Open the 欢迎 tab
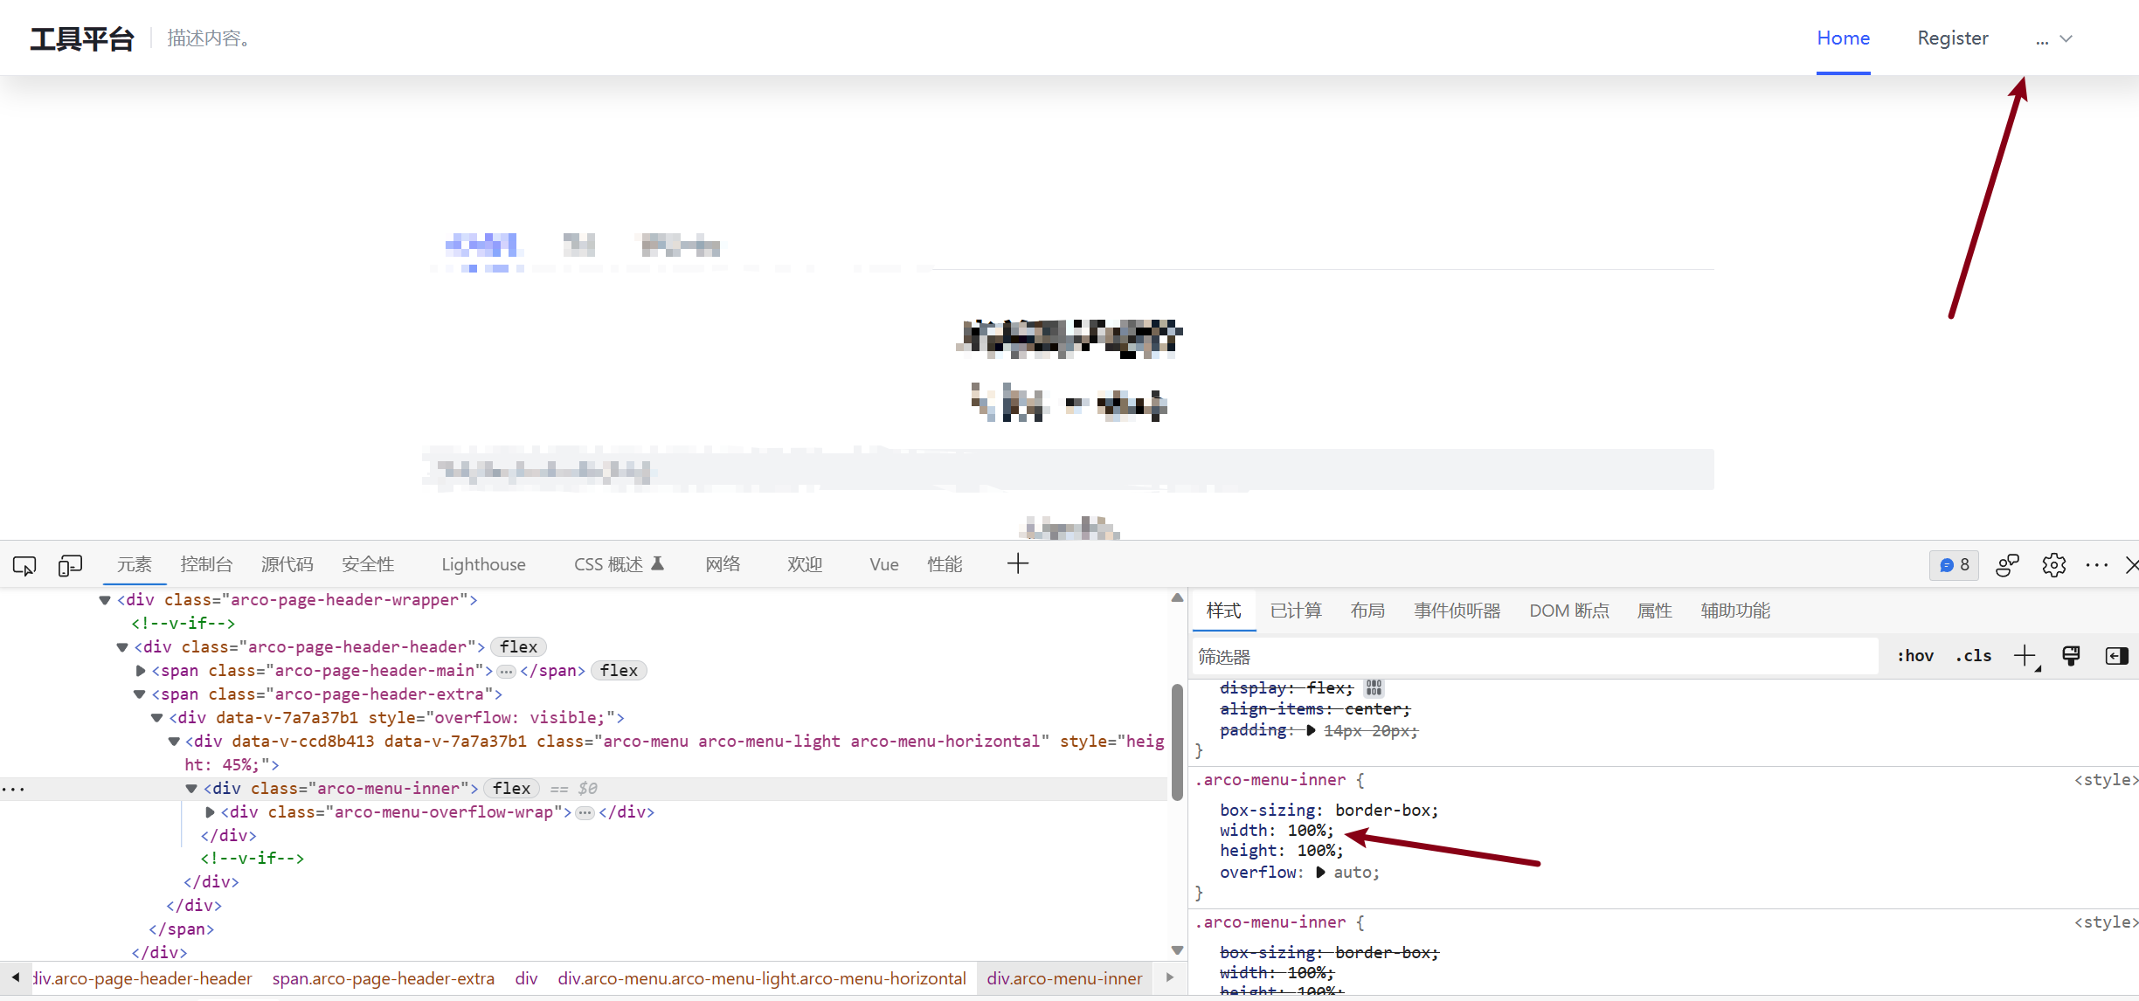 pyautogui.click(x=804, y=564)
